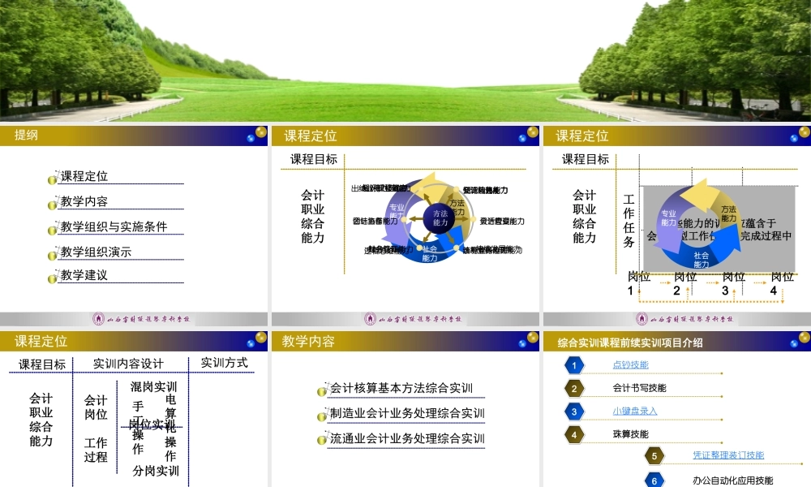Open the 点钞技能 hyperlink
The image size is (811, 487).
pos(631,365)
